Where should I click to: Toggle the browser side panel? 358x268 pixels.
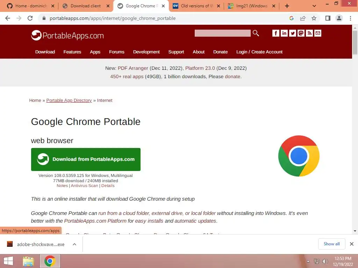[x=328, y=18]
